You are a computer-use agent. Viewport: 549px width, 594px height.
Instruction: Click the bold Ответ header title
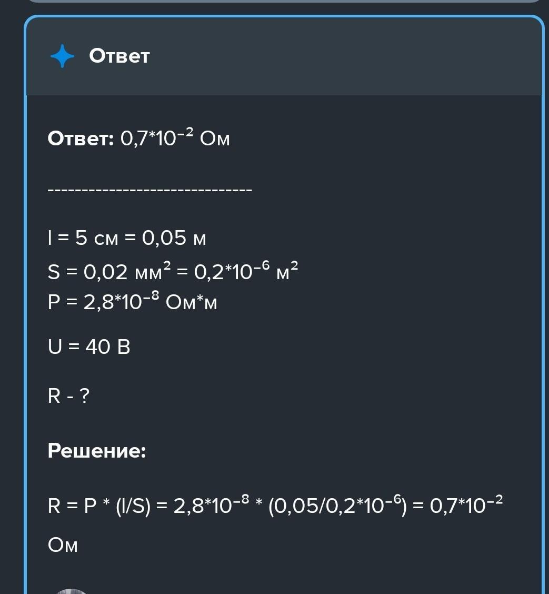click(x=119, y=56)
